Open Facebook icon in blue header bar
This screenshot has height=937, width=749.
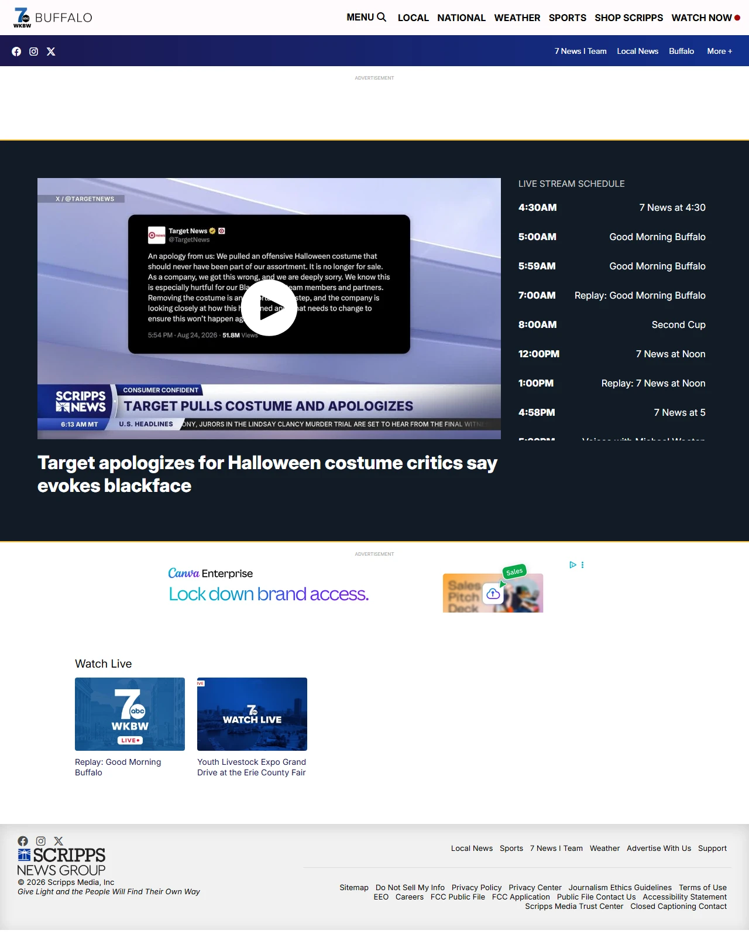pos(16,52)
